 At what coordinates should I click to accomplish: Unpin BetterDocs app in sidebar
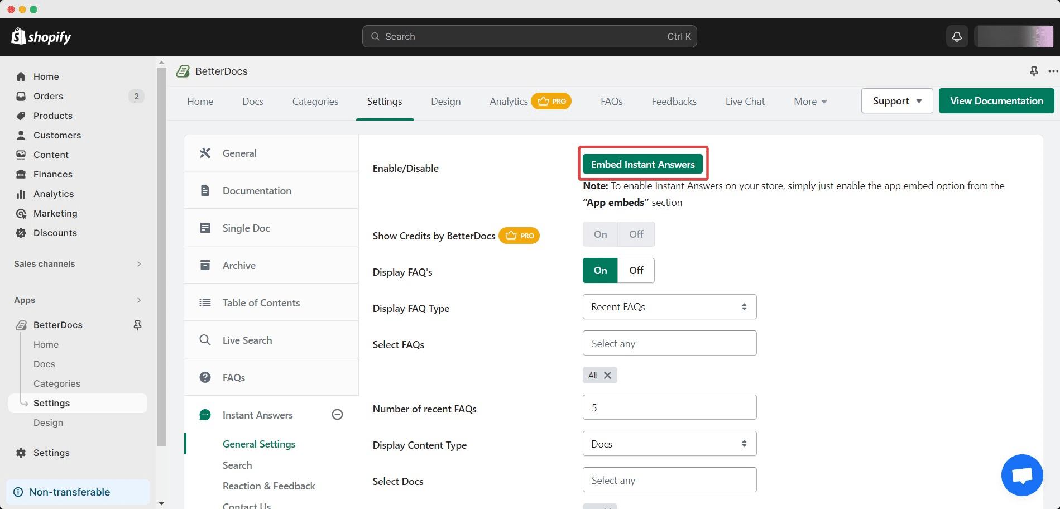click(137, 325)
